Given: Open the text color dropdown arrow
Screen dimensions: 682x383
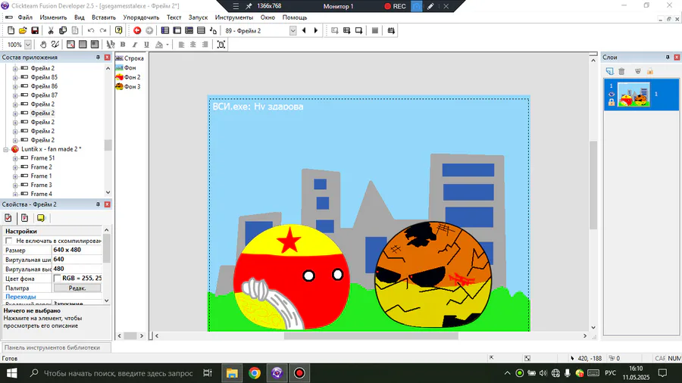Looking at the screenshot, I should tap(167, 45).
